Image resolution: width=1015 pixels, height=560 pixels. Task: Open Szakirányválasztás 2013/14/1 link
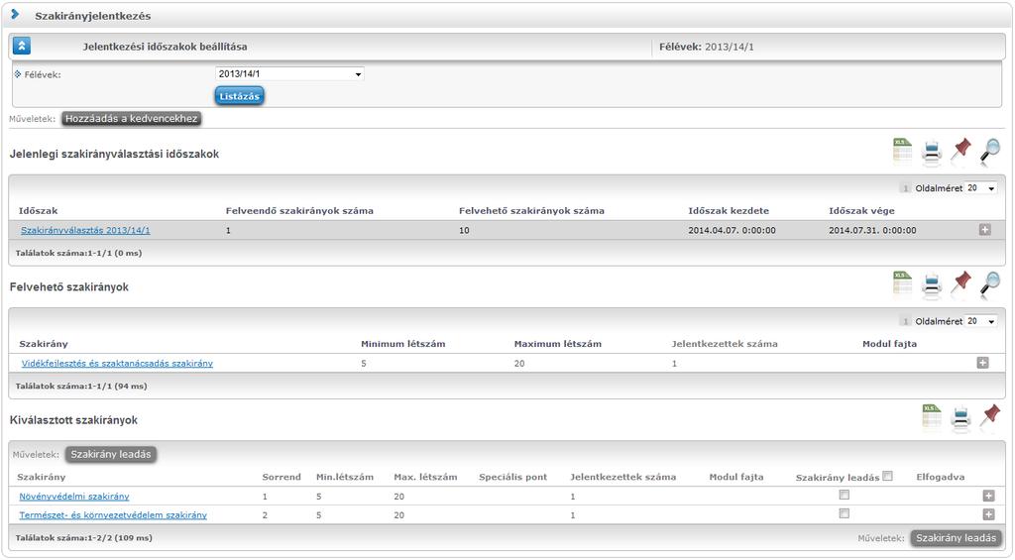point(85,230)
